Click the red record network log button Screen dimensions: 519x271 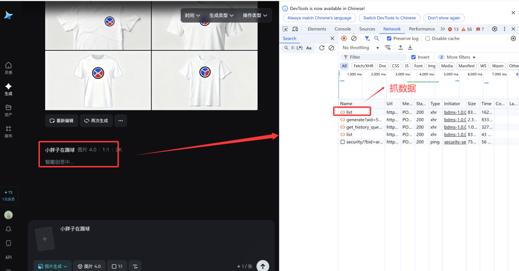[344, 38]
